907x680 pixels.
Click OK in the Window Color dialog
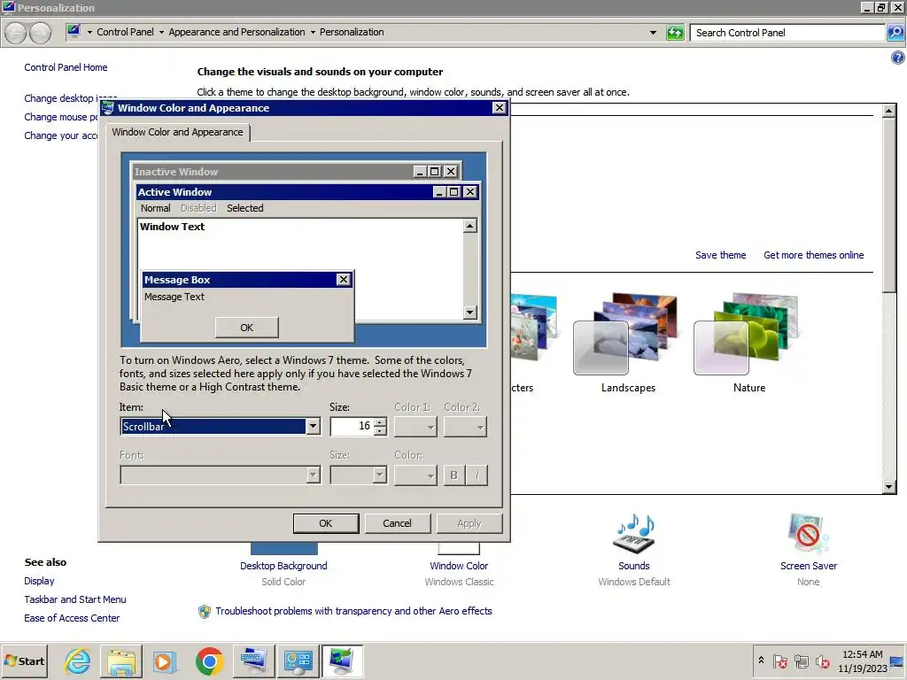(326, 523)
